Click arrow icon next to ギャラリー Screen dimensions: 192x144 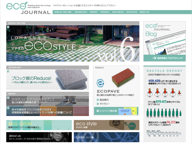98,104
